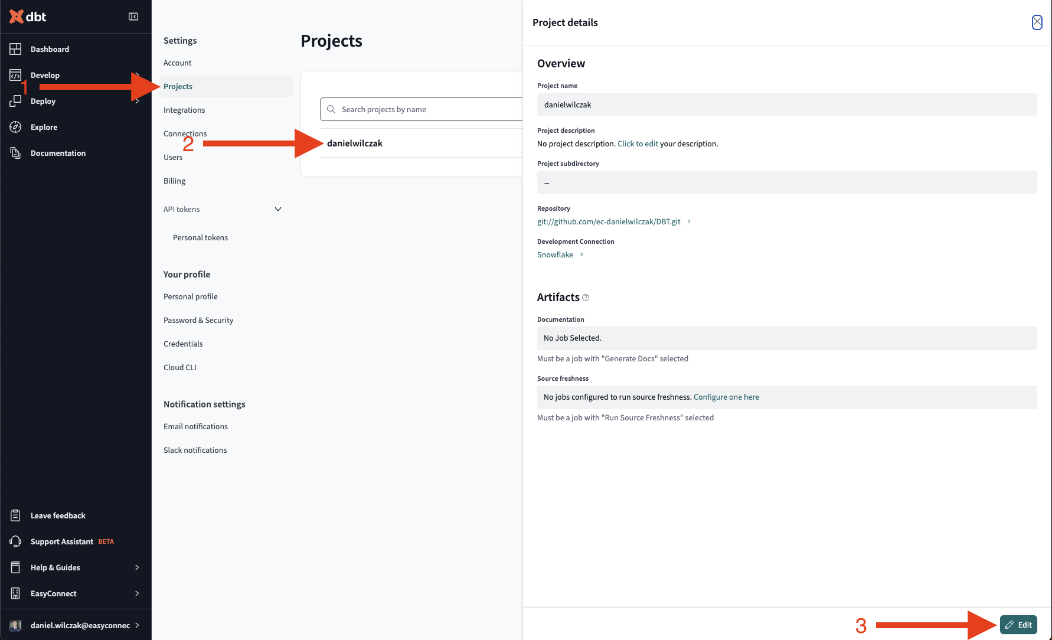Click the Documentation pages icon
The width and height of the screenshot is (1052, 640).
click(15, 153)
